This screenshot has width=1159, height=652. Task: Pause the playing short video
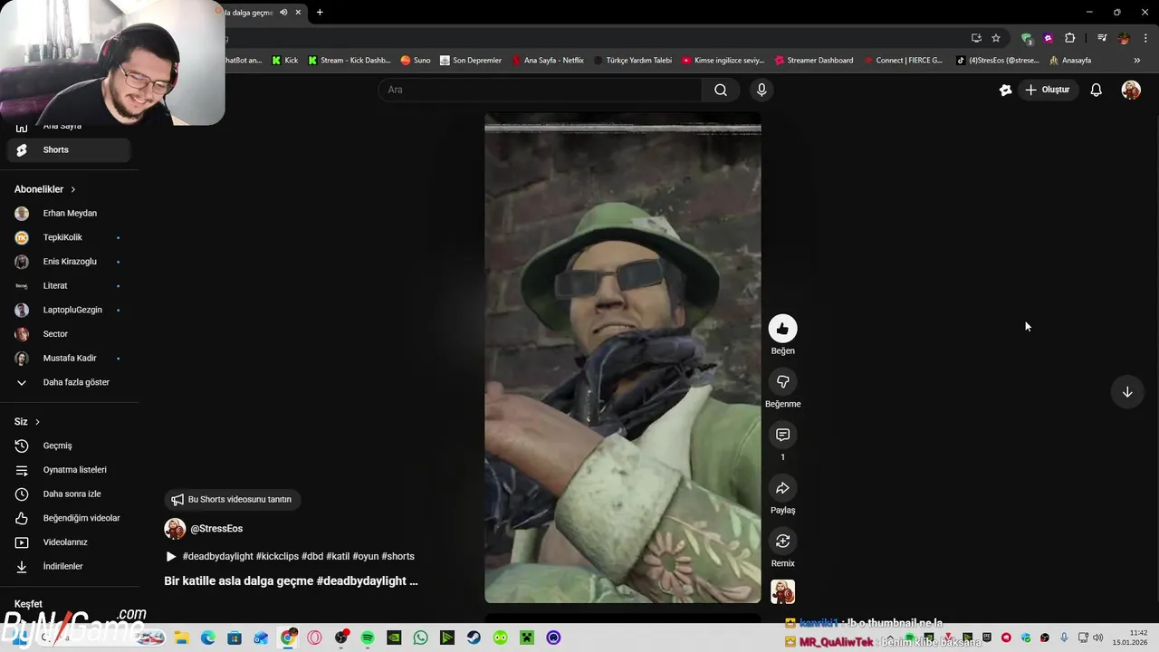[623, 358]
